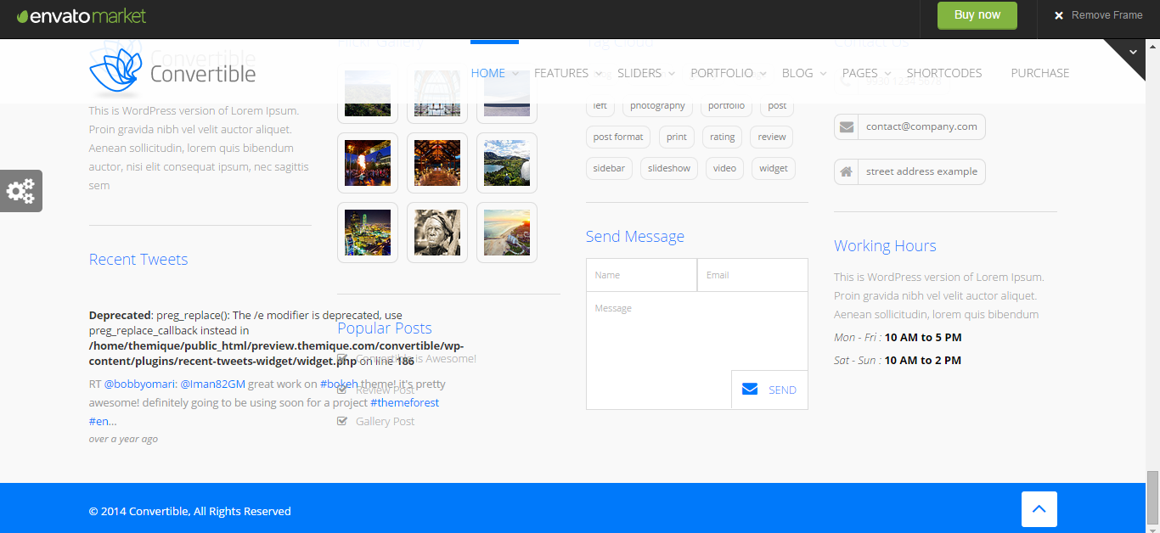Expand the Portfolio menu chevron
This screenshot has width=1160, height=533.
pos(763,74)
